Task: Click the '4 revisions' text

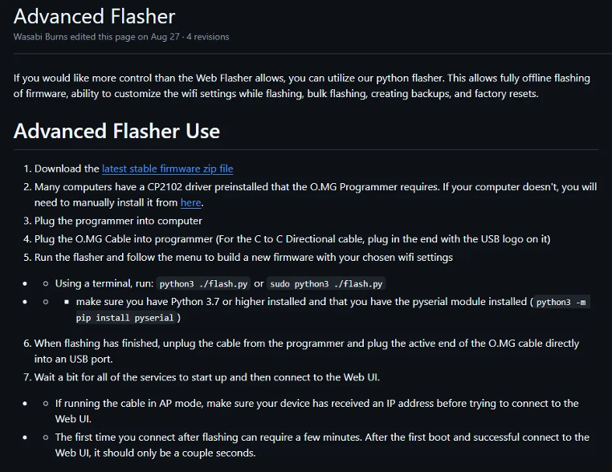Action: (208, 37)
